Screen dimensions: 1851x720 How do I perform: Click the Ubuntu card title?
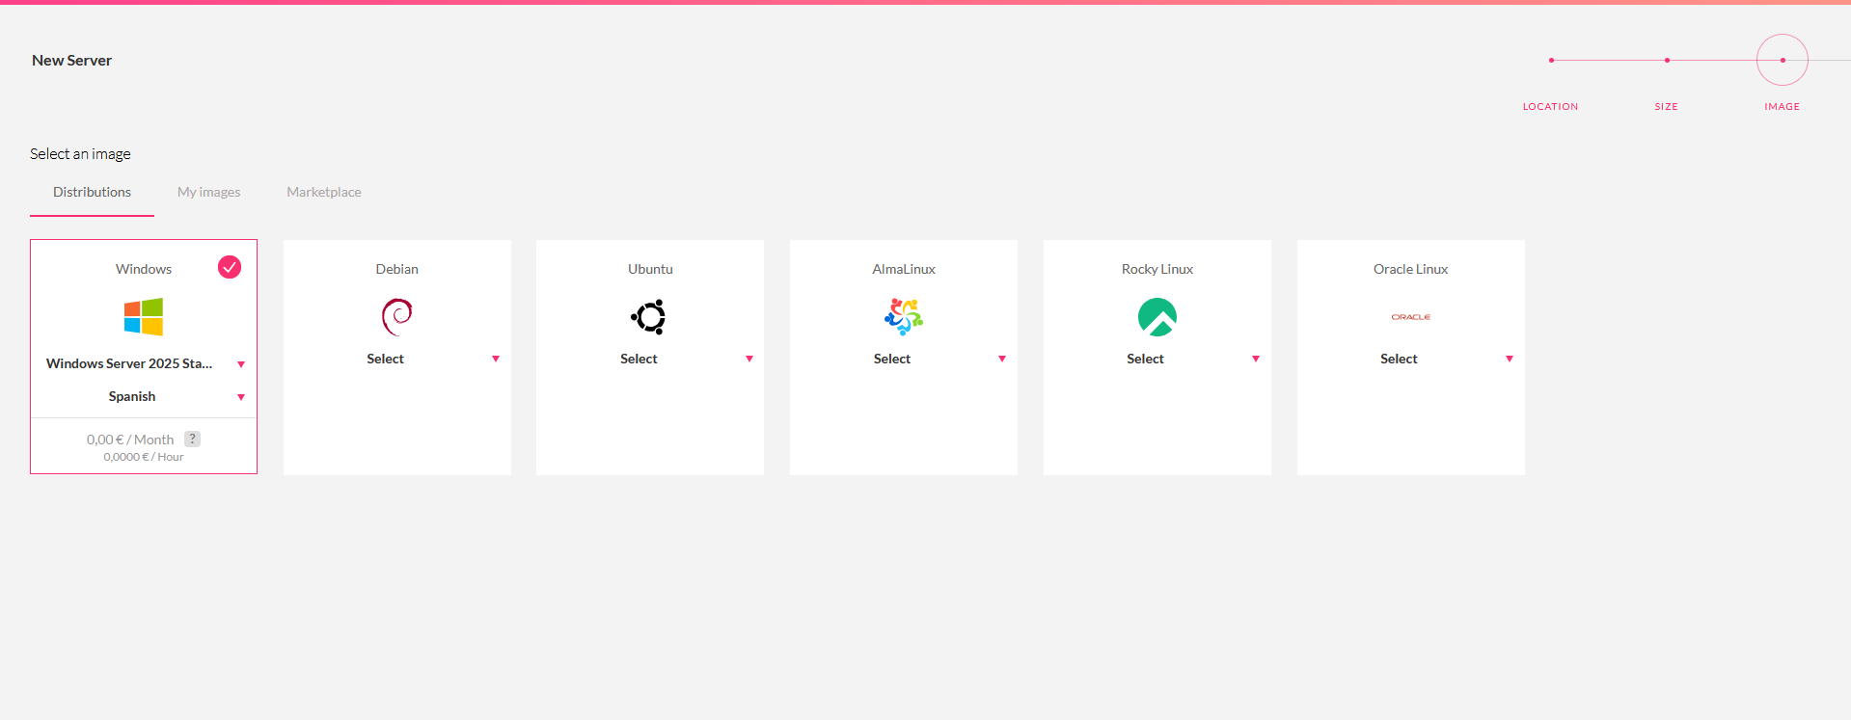pos(650,269)
